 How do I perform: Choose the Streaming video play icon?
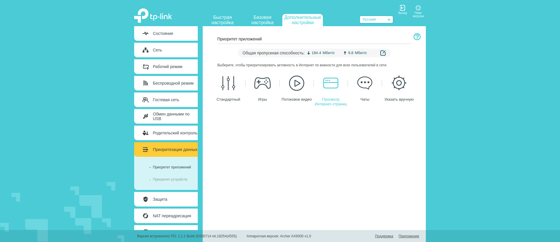click(x=296, y=83)
